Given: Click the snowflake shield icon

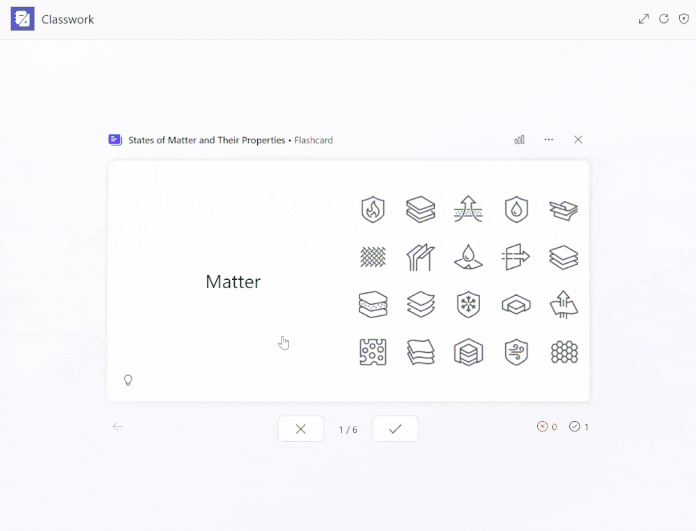Looking at the screenshot, I should pyautogui.click(x=468, y=305).
